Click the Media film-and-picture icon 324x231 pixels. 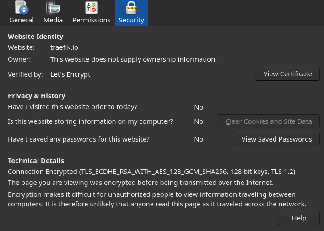53,8
